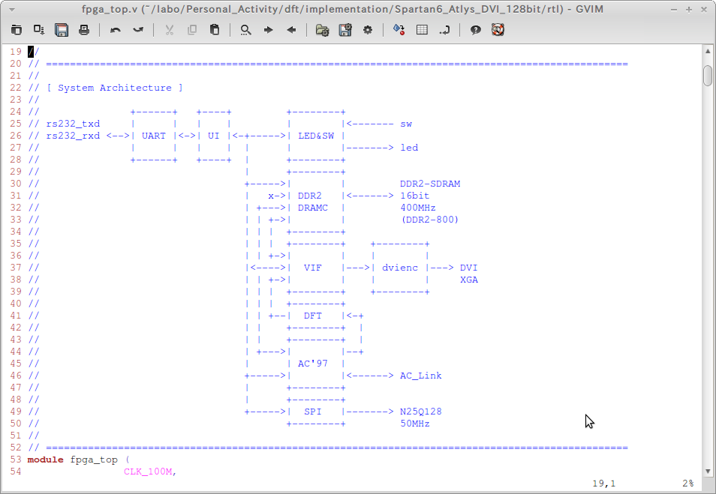Undo the last change
Viewport: 716px width, 494px height.
(115, 30)
